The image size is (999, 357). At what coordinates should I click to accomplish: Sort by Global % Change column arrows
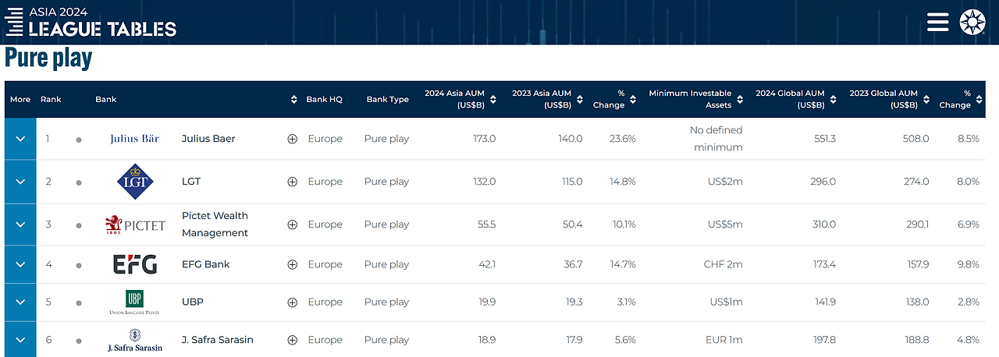click(978, 100)
